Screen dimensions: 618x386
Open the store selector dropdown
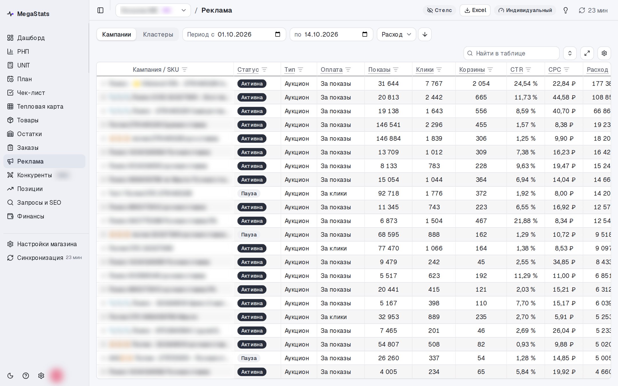(153, 10)
